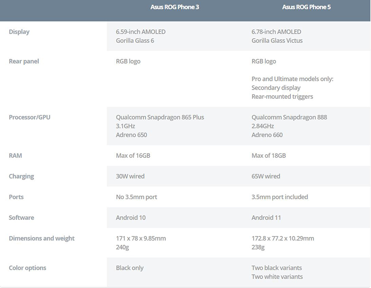Click the Qualcomm Snapdragon 865 Plus text
The height and width of the screenshot is (288, 371).
pyautogui.click(x=160, y=117)
